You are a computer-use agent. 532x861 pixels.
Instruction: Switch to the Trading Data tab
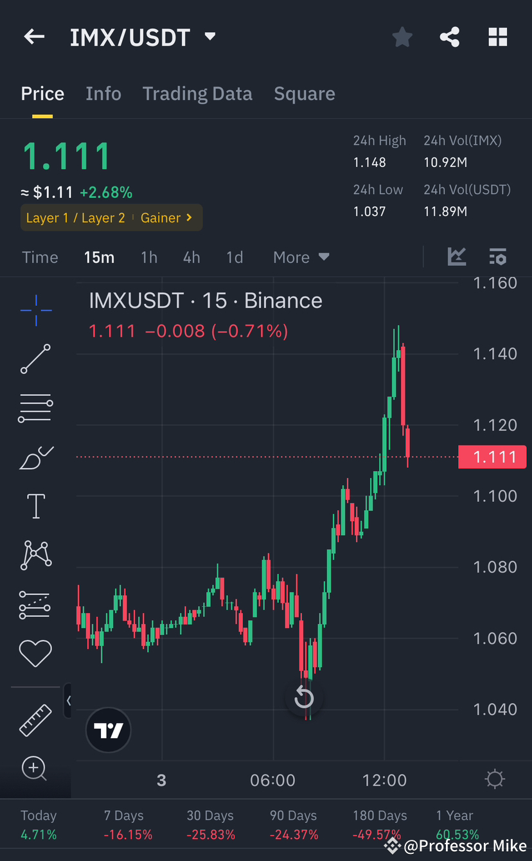pyautogui.click(x=197, y=93)
